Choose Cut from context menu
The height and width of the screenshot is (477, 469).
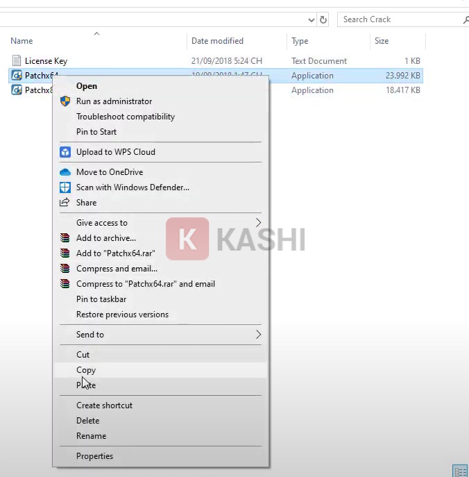click(83, 355)
